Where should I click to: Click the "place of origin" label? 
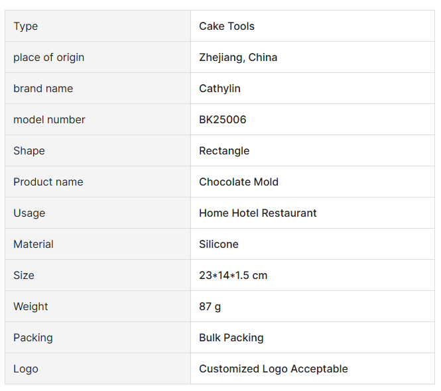coord(48,58)
